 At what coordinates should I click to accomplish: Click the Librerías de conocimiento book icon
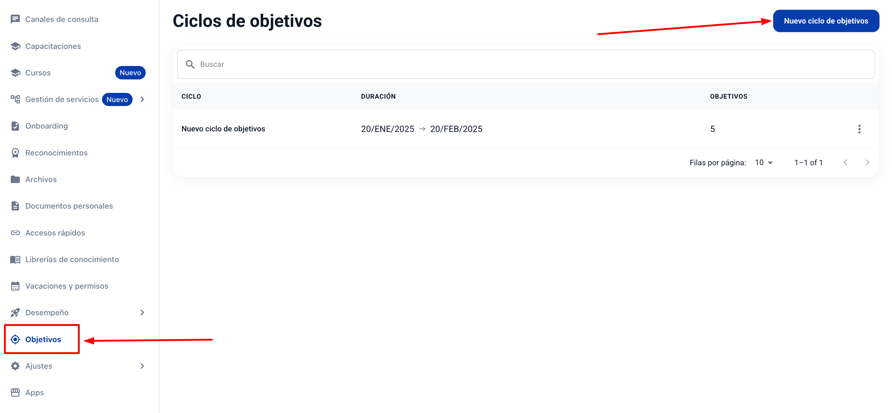15,259
